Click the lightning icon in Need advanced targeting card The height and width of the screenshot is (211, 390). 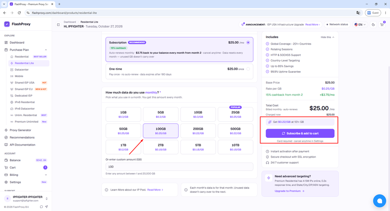coord(269,178)
